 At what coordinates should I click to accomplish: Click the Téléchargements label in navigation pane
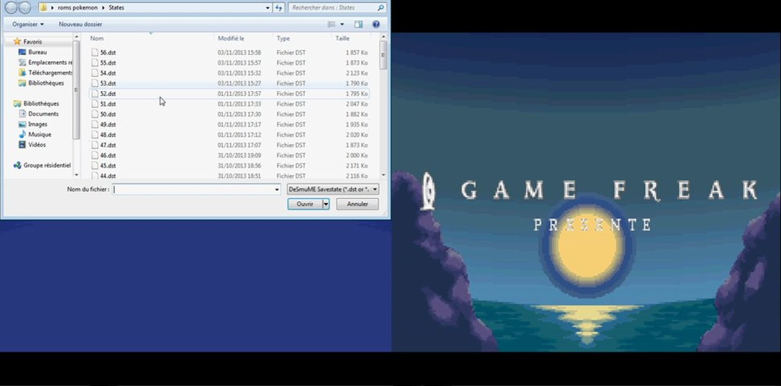click(x=50, y=72)
